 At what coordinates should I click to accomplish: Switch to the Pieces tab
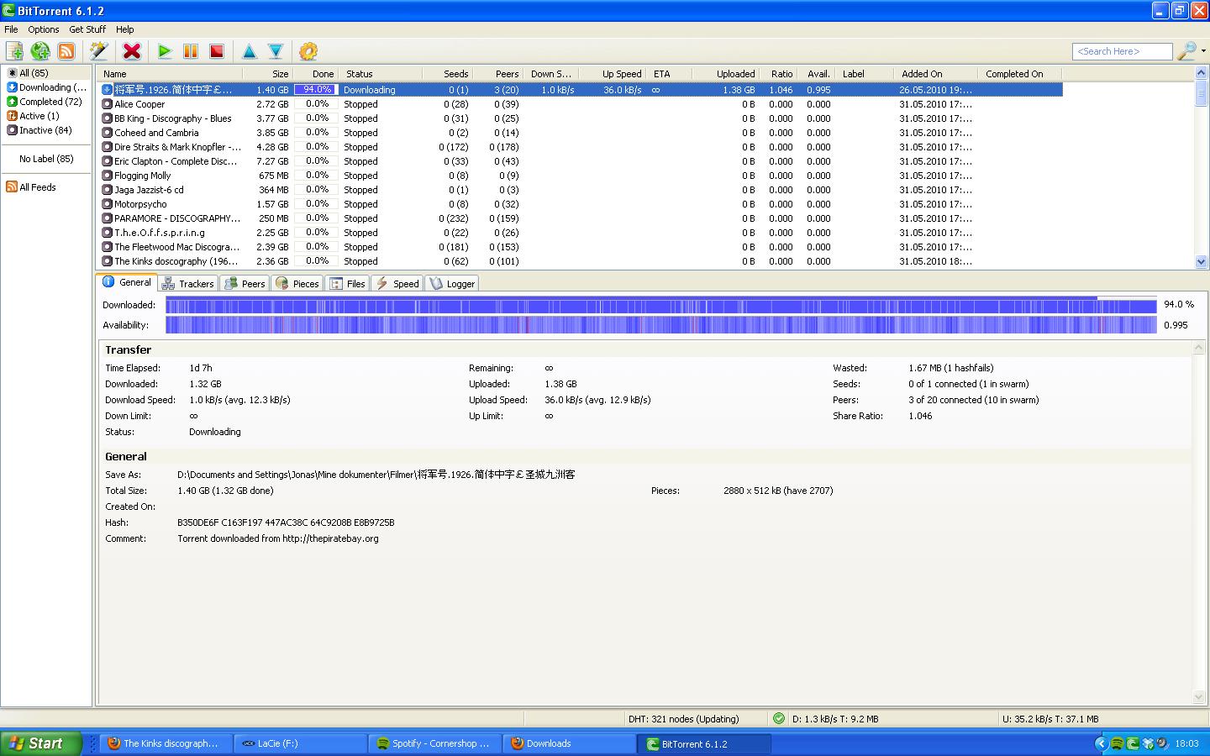coord(297,284)
